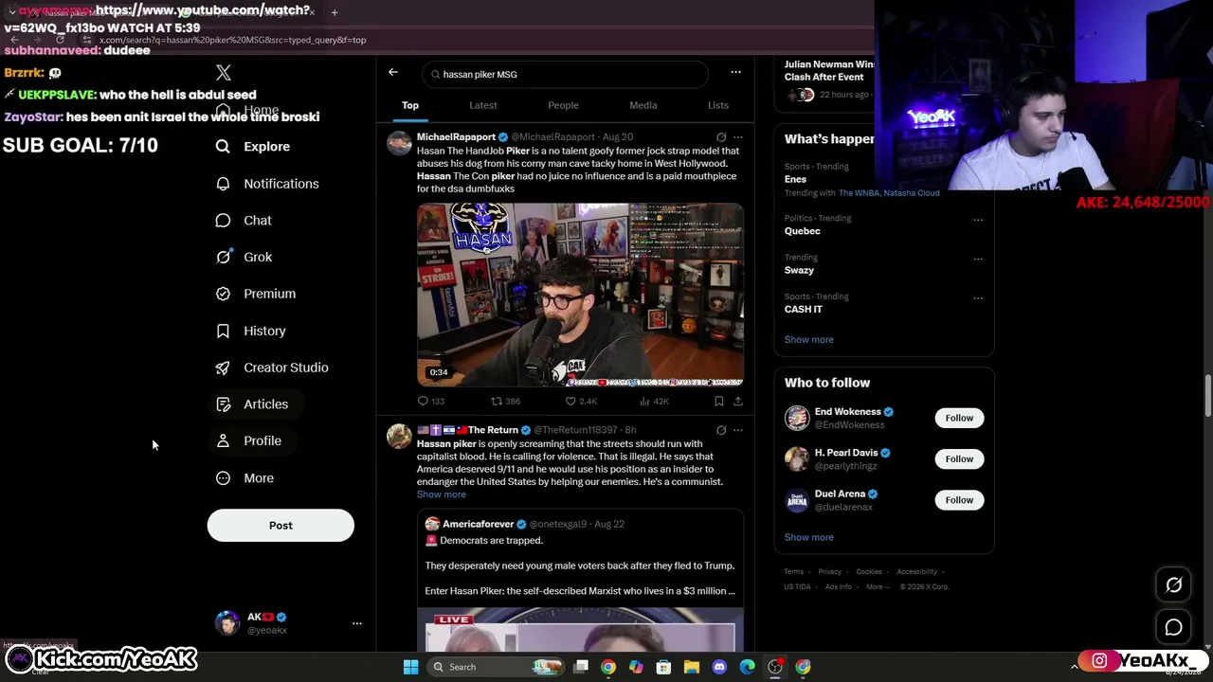Open the floating Grok button
This screenshot has width=1213, height=682.
coord(1174,585)
